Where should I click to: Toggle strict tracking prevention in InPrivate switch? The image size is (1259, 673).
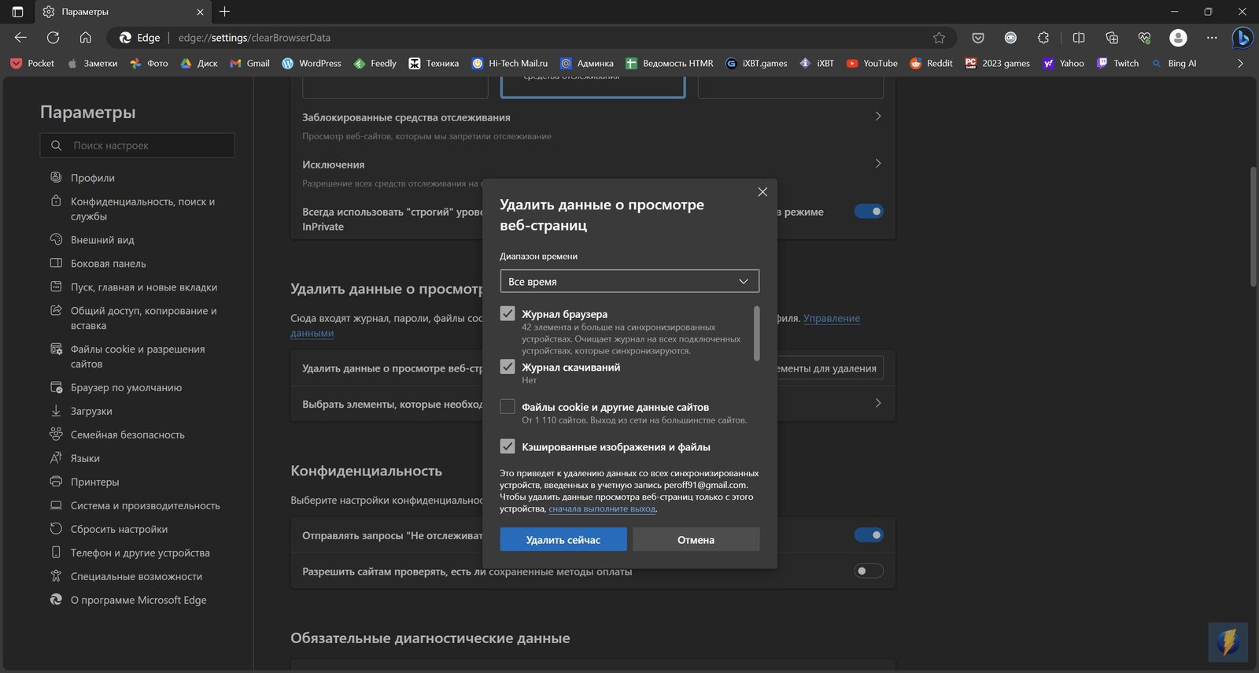869,211
